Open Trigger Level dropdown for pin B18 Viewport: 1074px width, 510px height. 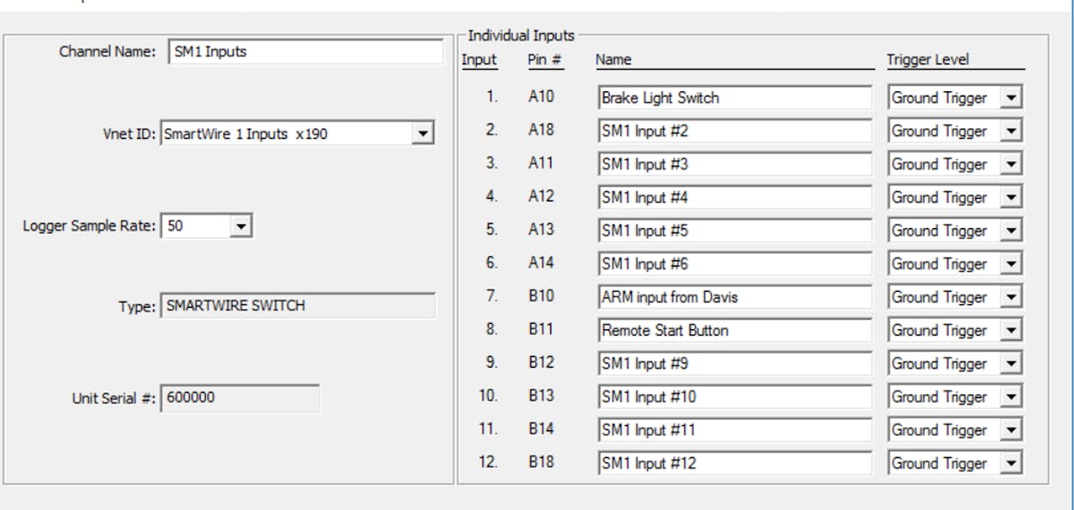pos(1010,463)
